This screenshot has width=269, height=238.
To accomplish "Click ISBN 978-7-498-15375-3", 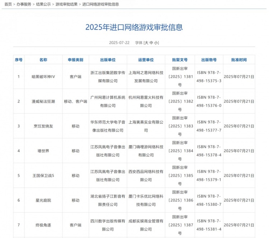I will (x=209, y=77).
